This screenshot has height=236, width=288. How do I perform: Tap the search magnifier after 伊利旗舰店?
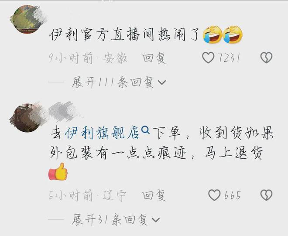[x=146, y=130]
